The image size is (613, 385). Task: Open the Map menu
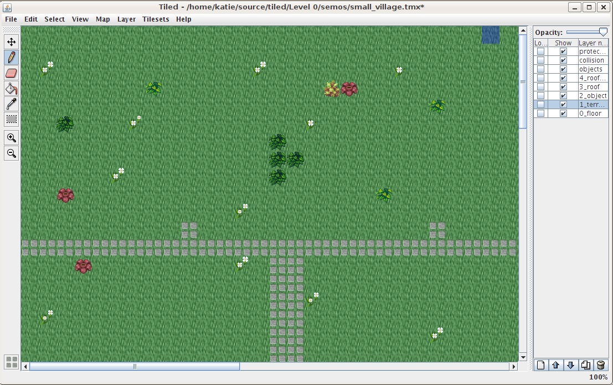point(103,19)
